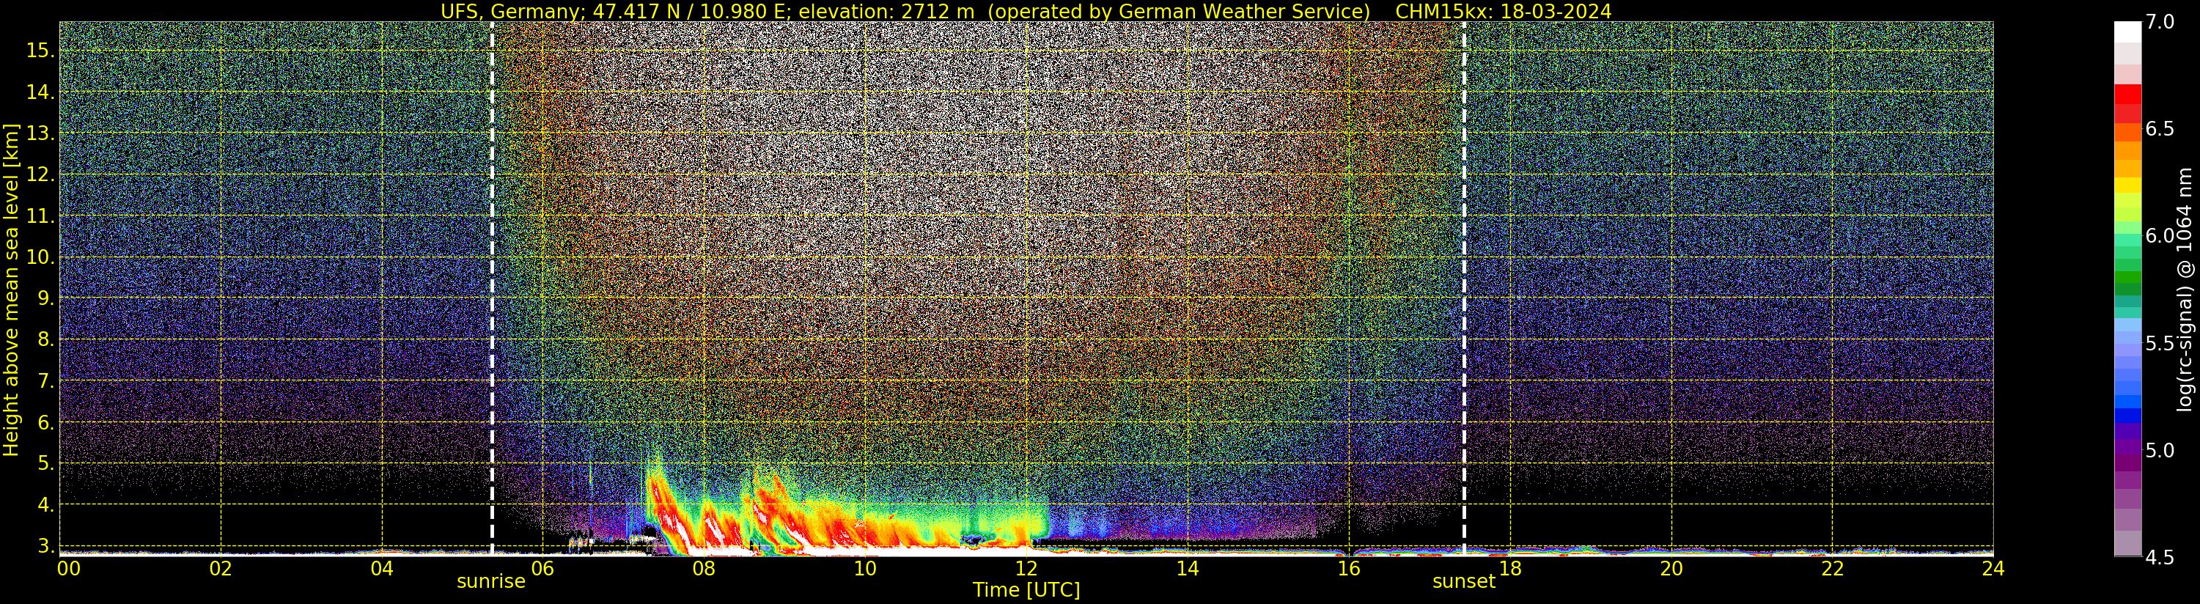This screenshot has height=604, width=2200.
Task: Click the time axis tick label 12
Action: coord(1026,568)
